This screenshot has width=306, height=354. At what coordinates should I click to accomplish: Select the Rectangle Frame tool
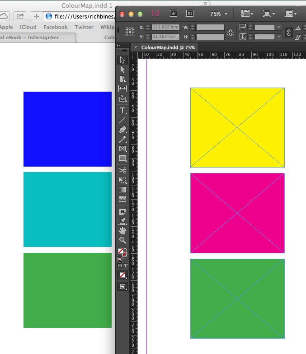tap(122, 149)
